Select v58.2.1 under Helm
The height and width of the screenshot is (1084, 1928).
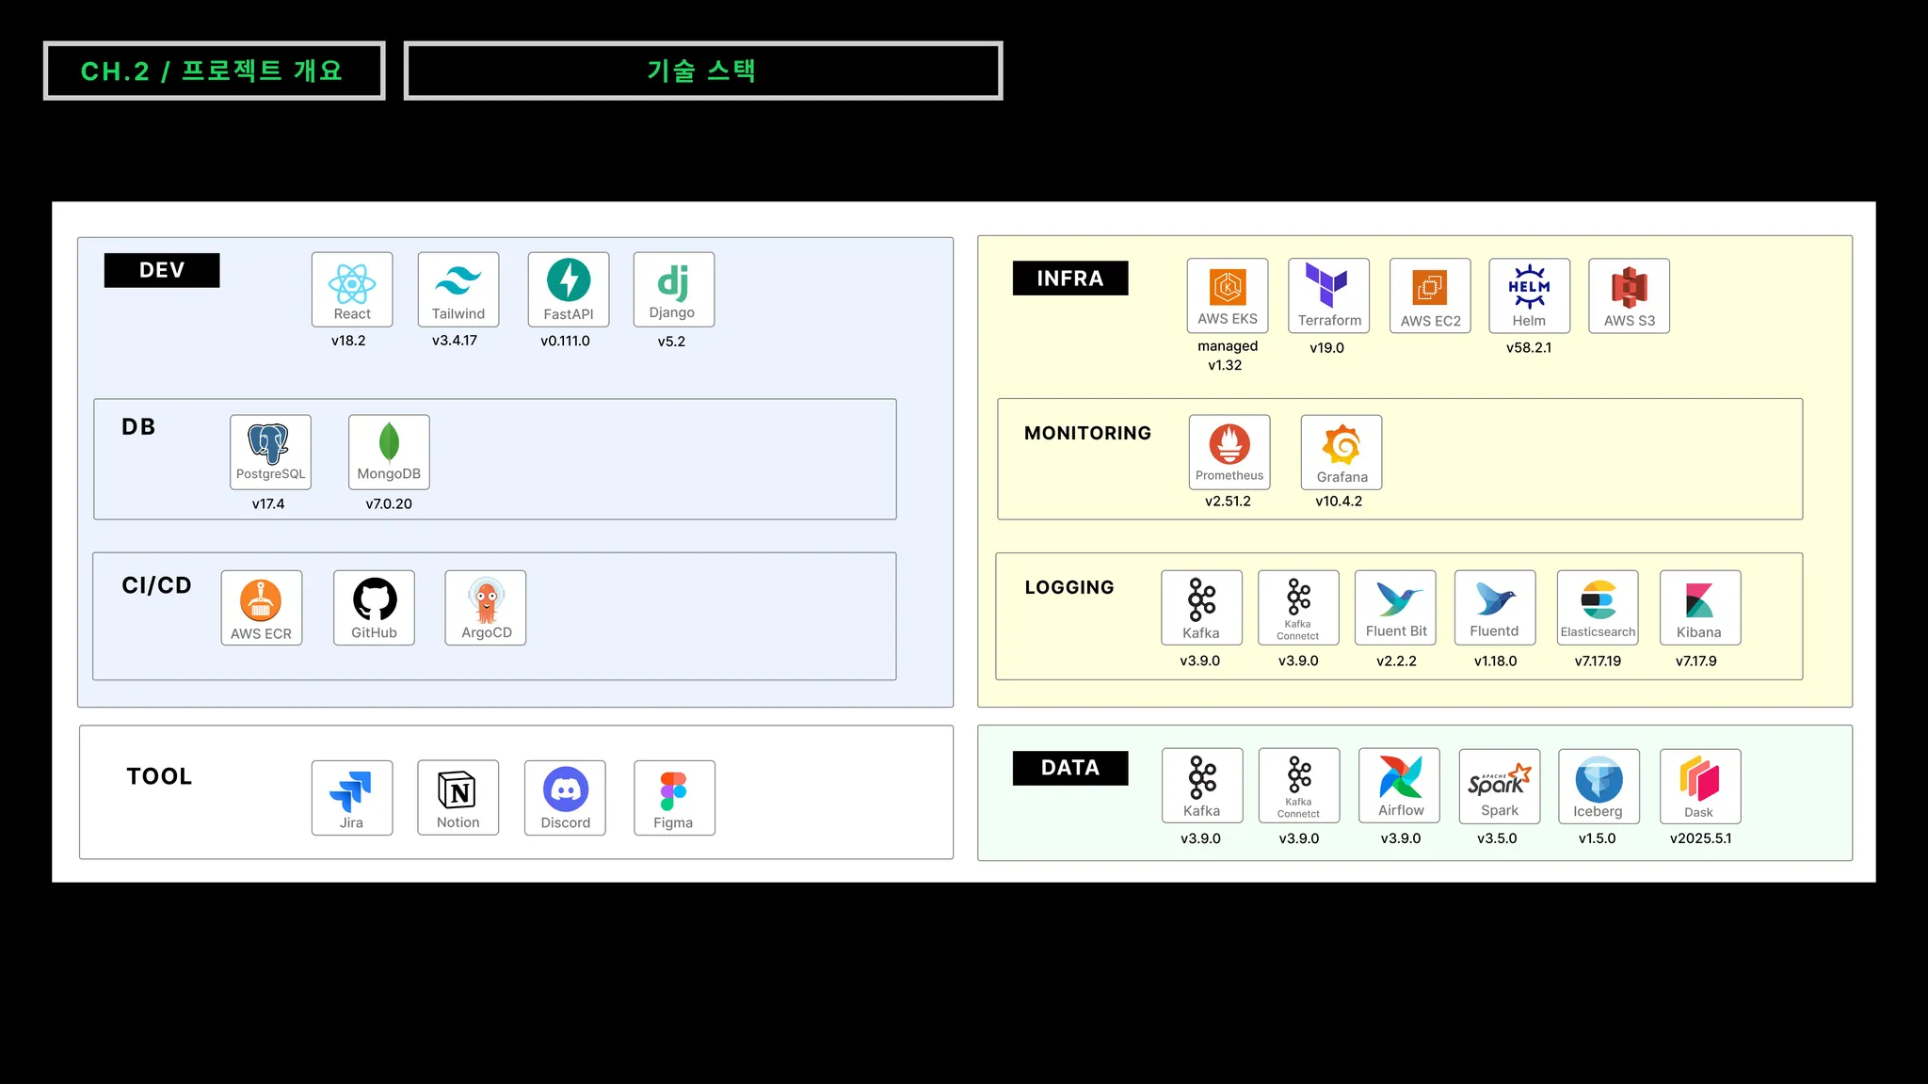[1529, 347]
